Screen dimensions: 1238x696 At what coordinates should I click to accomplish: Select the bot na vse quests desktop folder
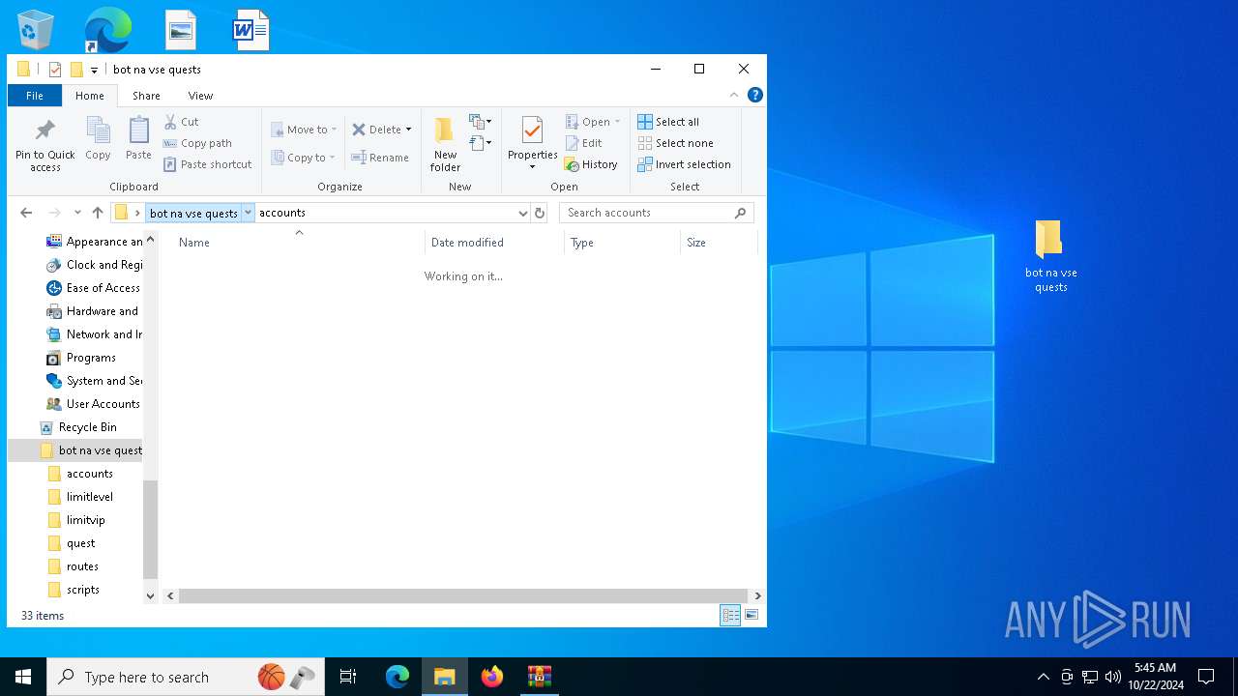pos(1050,256)
